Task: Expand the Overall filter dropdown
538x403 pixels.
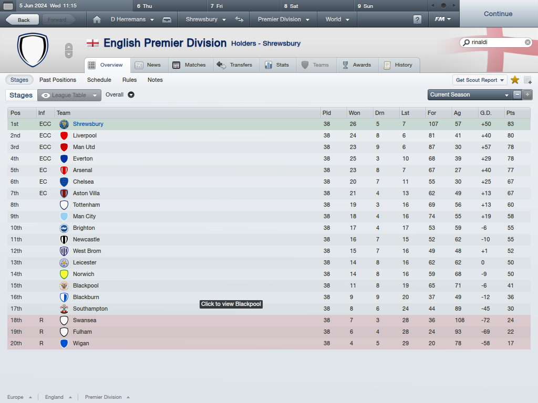Action: coord(131,95)
